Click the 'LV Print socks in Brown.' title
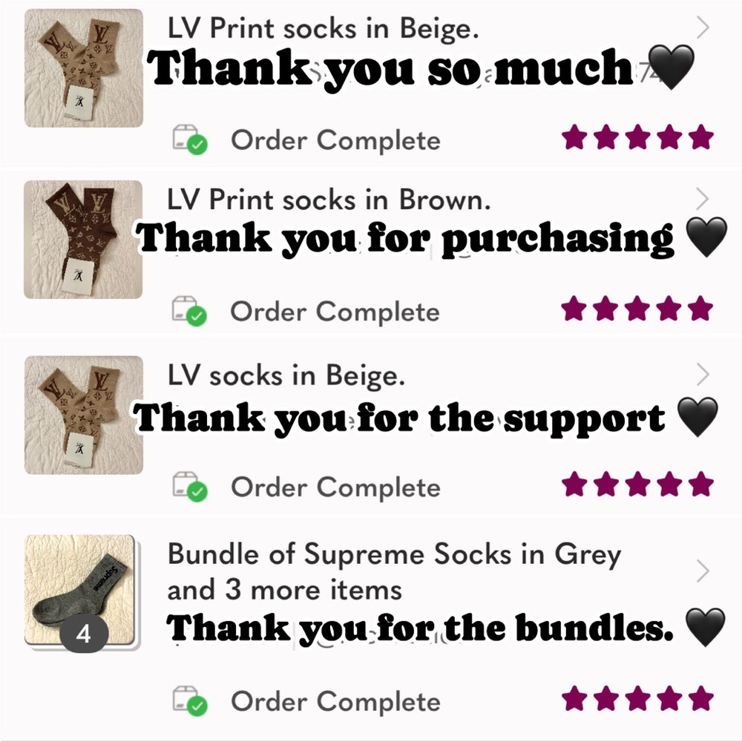 (x=329, y=199)
